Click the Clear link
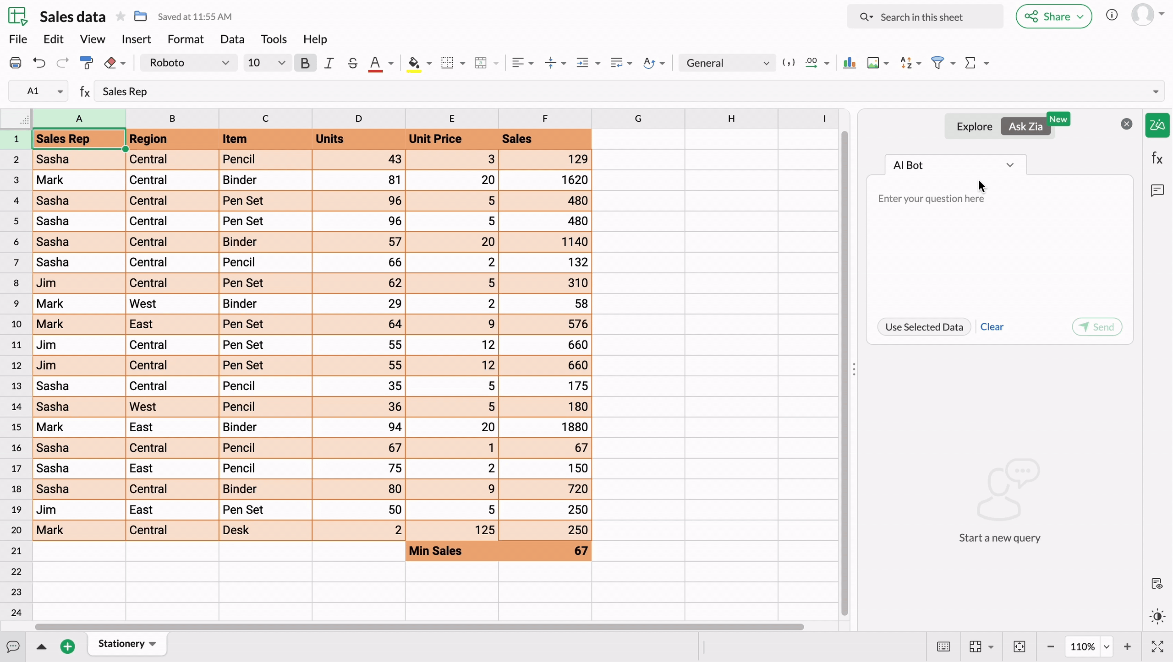 point(992,327)
